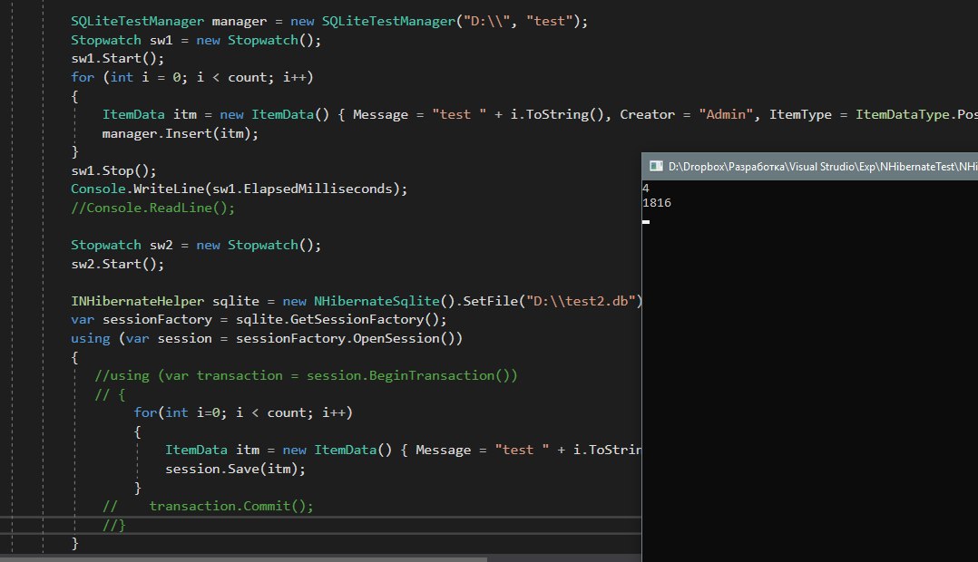Click the console output value 1816

click(x=656, y=203)
